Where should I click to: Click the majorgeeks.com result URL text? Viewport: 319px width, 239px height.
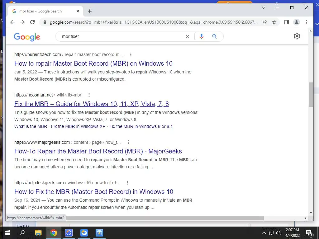[67, 142]
